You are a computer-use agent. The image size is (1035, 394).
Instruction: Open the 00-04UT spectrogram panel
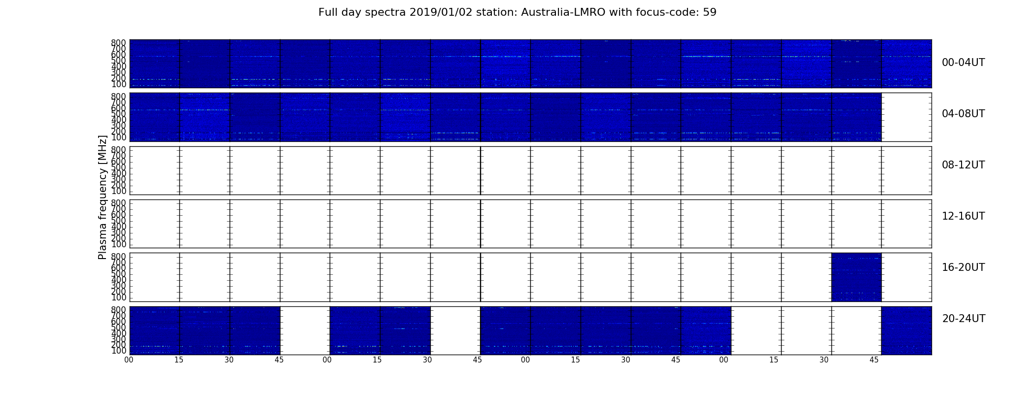[x=530, y=64]
